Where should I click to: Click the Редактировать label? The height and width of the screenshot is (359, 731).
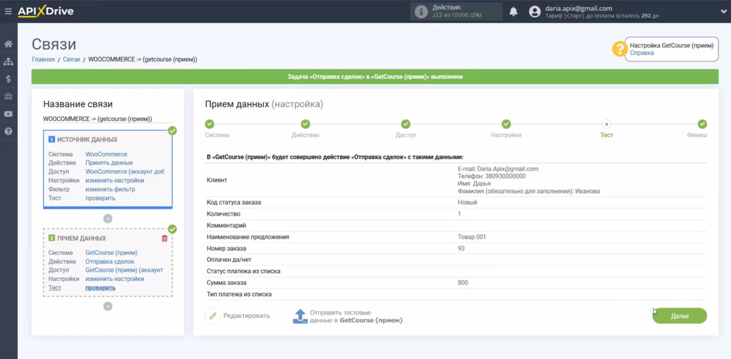247,316
